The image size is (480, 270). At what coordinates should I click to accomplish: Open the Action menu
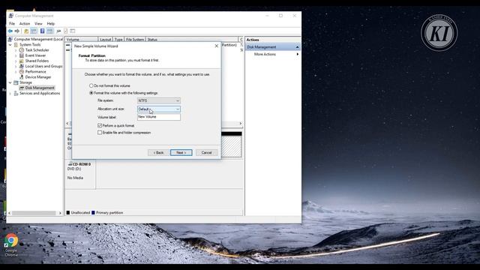click(x=25, y=23)
